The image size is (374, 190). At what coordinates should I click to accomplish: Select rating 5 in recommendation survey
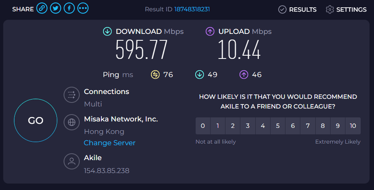pyautogui.click(x=278, y=126)
